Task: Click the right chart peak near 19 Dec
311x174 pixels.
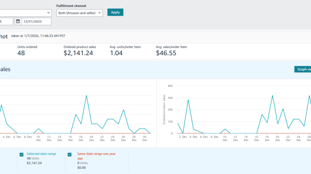Action: [272, 96]
